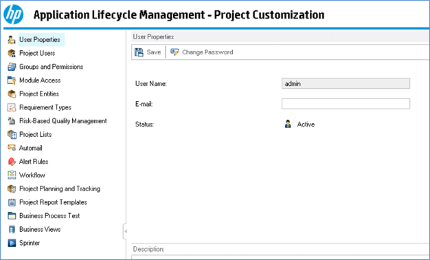Click the Project Entities box icon
The image size is (430, 260).
click(12, 94)
